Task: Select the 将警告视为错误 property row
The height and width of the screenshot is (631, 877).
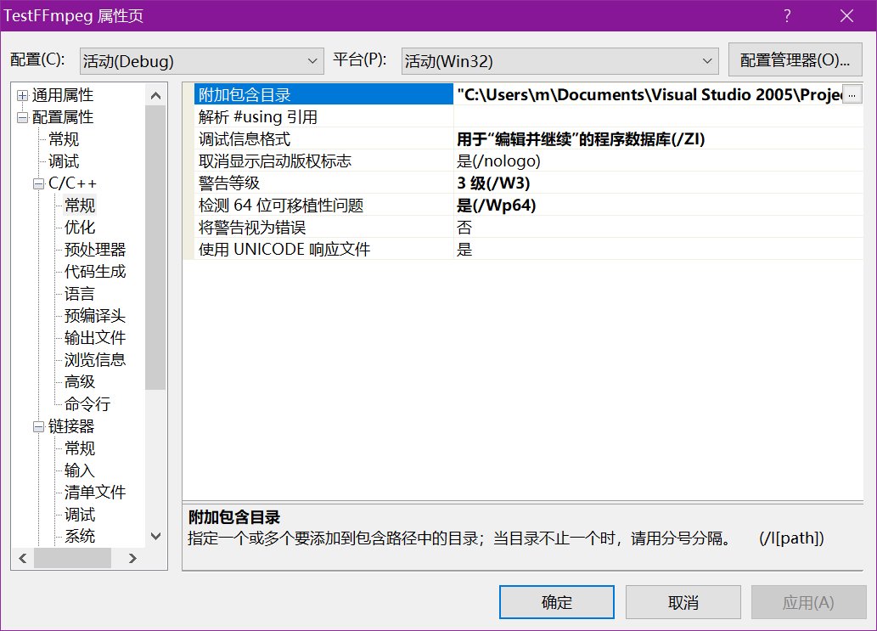Action: [x=252, y=228]
